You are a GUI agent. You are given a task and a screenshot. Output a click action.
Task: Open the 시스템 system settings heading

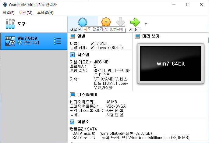coord(83,55)
